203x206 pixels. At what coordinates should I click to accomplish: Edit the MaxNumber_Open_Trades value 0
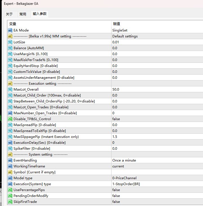click(157, 113)
